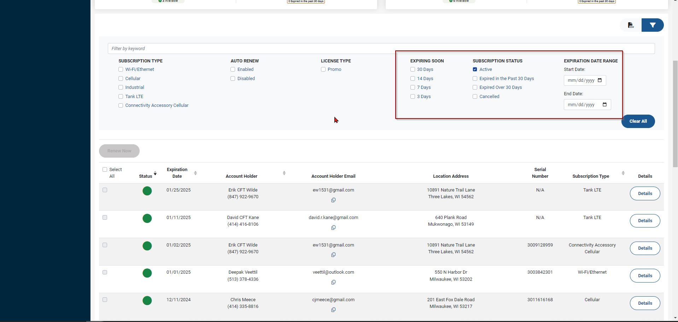Check Expiring Soon 30 Days
Image resolution: width=678 pixels, height=322 pixels.
point(413,69)
